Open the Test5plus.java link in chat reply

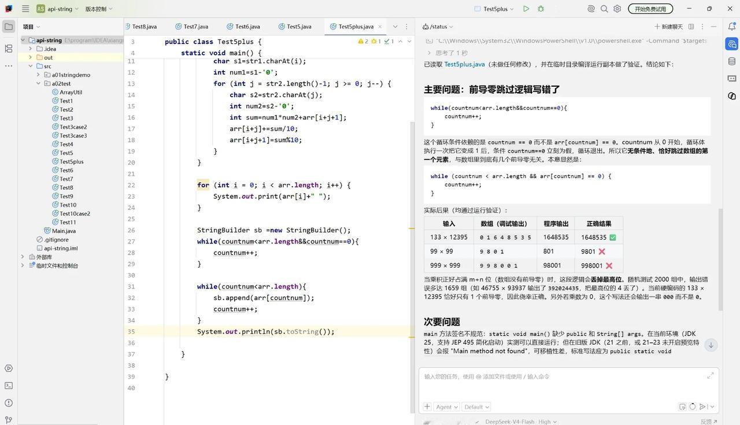pyautogui.click(x=464, y=64)
